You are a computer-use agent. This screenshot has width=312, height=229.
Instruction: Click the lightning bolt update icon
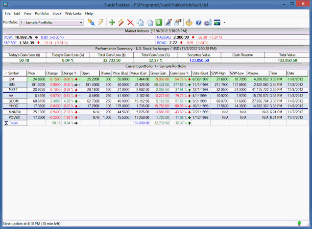pyautogui.click(x=101, y=22)
